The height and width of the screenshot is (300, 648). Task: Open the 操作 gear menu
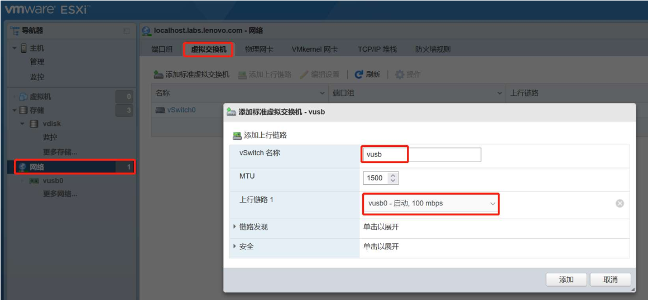[x=408, y=75]
